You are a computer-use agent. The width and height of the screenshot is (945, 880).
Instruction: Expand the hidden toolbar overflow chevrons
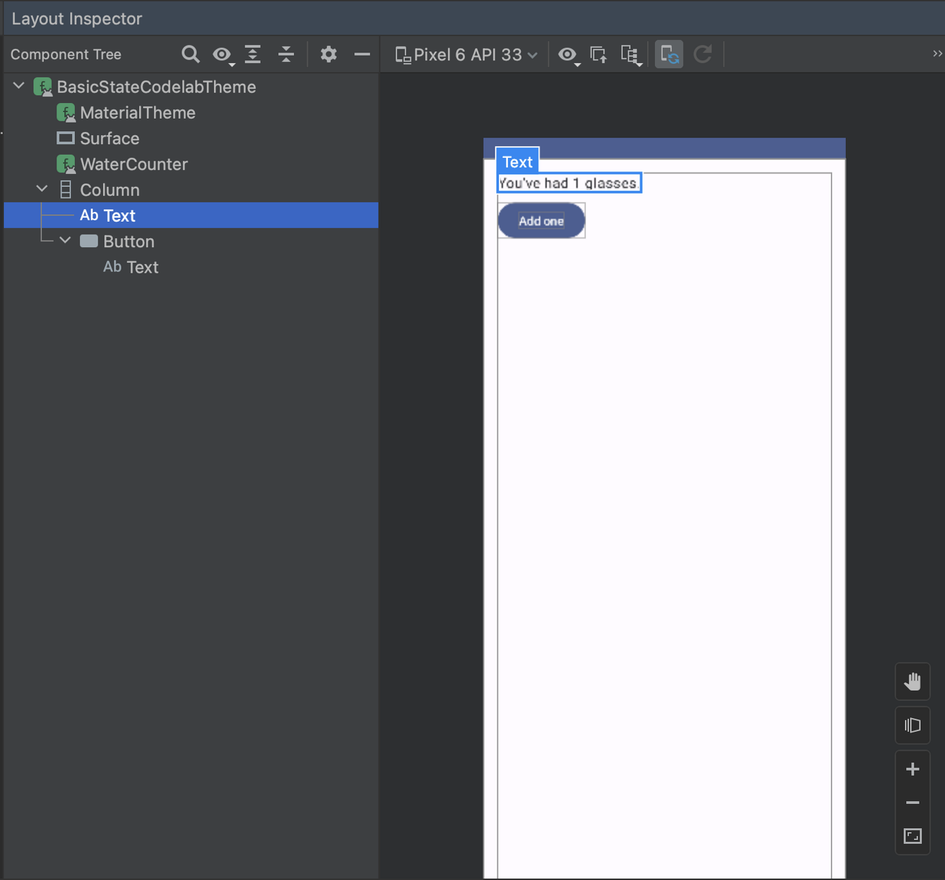click(x=936, y=54)
